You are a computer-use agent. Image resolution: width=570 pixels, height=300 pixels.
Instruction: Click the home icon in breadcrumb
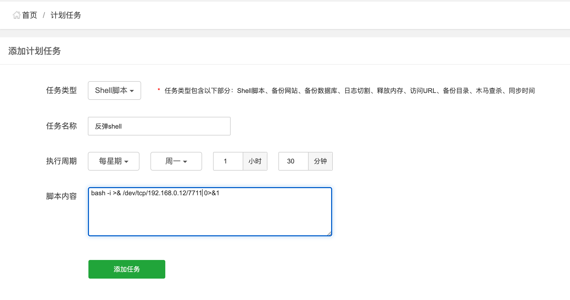pos(16,15)
